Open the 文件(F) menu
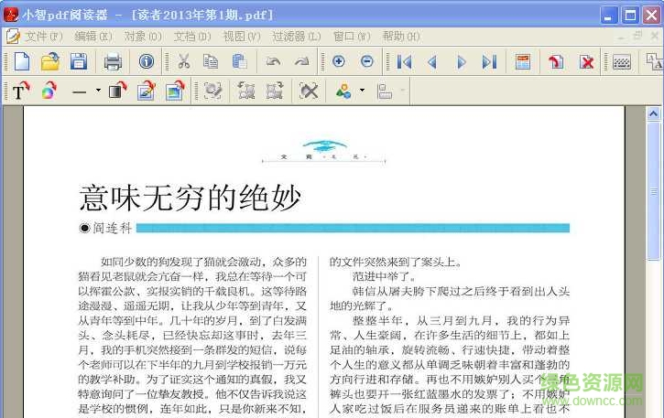 click(x=43, y=37)
